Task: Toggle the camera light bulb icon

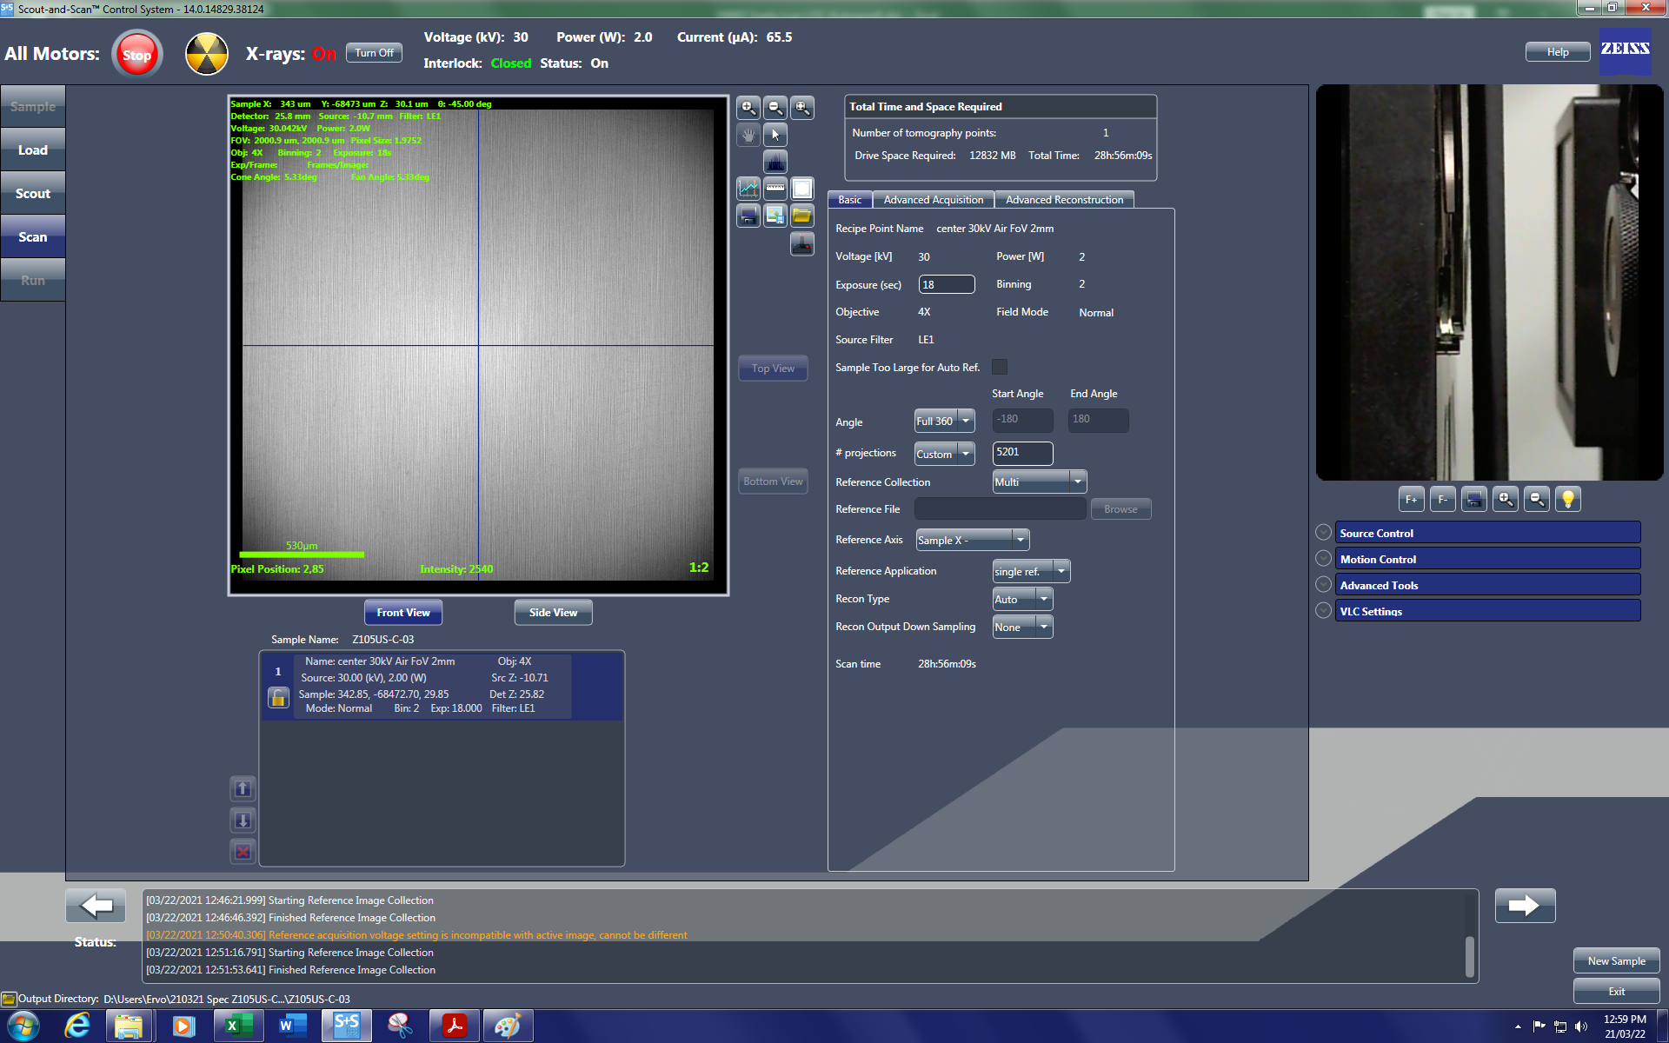Action: [1567, 499]
